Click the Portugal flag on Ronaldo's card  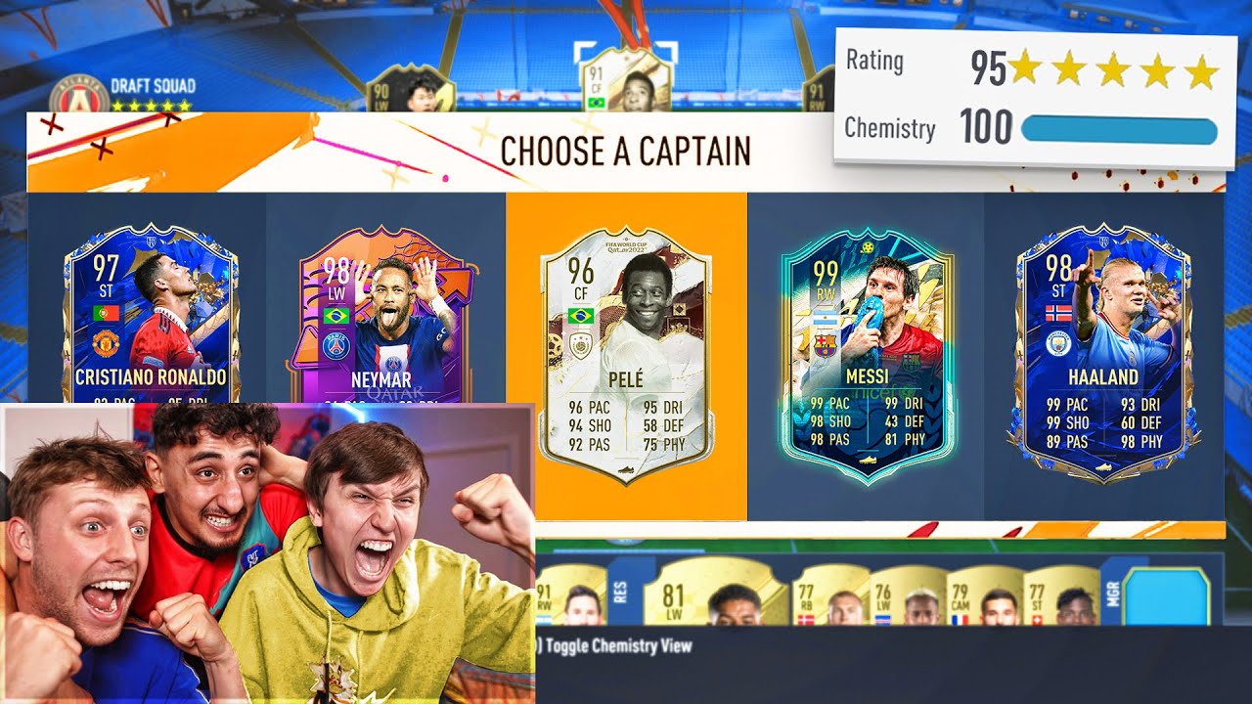click(x=105, y=312)
